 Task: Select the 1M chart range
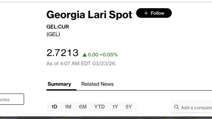[x=68, y=107]
